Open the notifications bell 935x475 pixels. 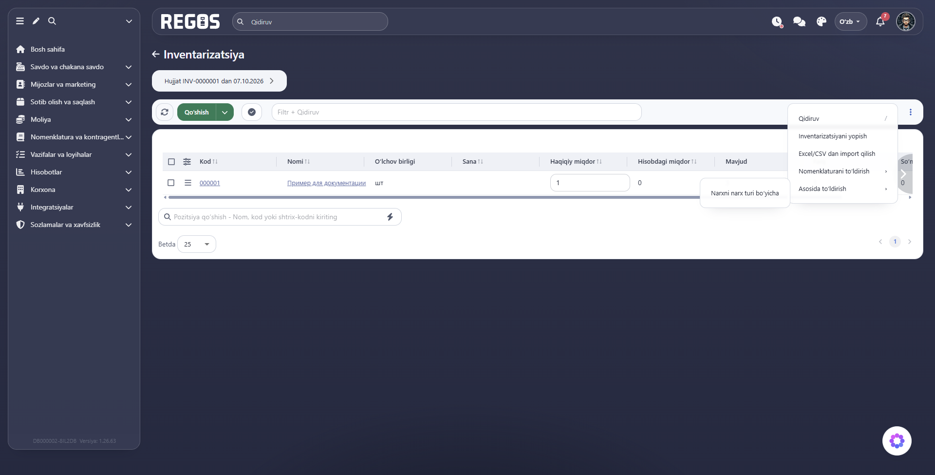880,21
